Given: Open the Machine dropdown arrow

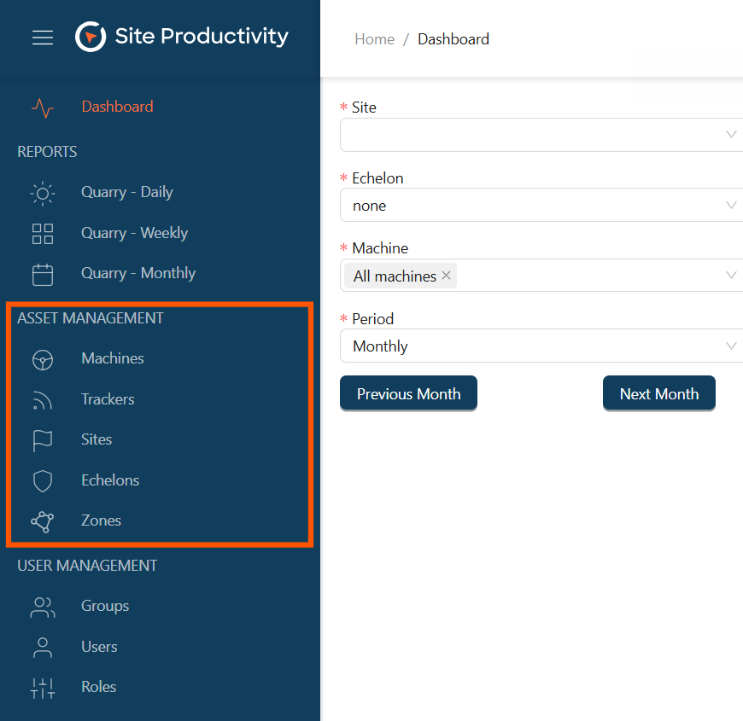Looking at the screenshot, I should pyautogui.click(x=731, y=276).
